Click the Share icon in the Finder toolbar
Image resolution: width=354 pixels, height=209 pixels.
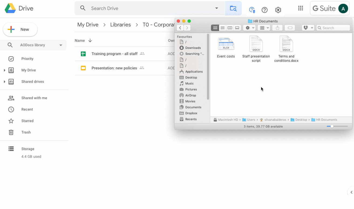click(x=277, y=28)
